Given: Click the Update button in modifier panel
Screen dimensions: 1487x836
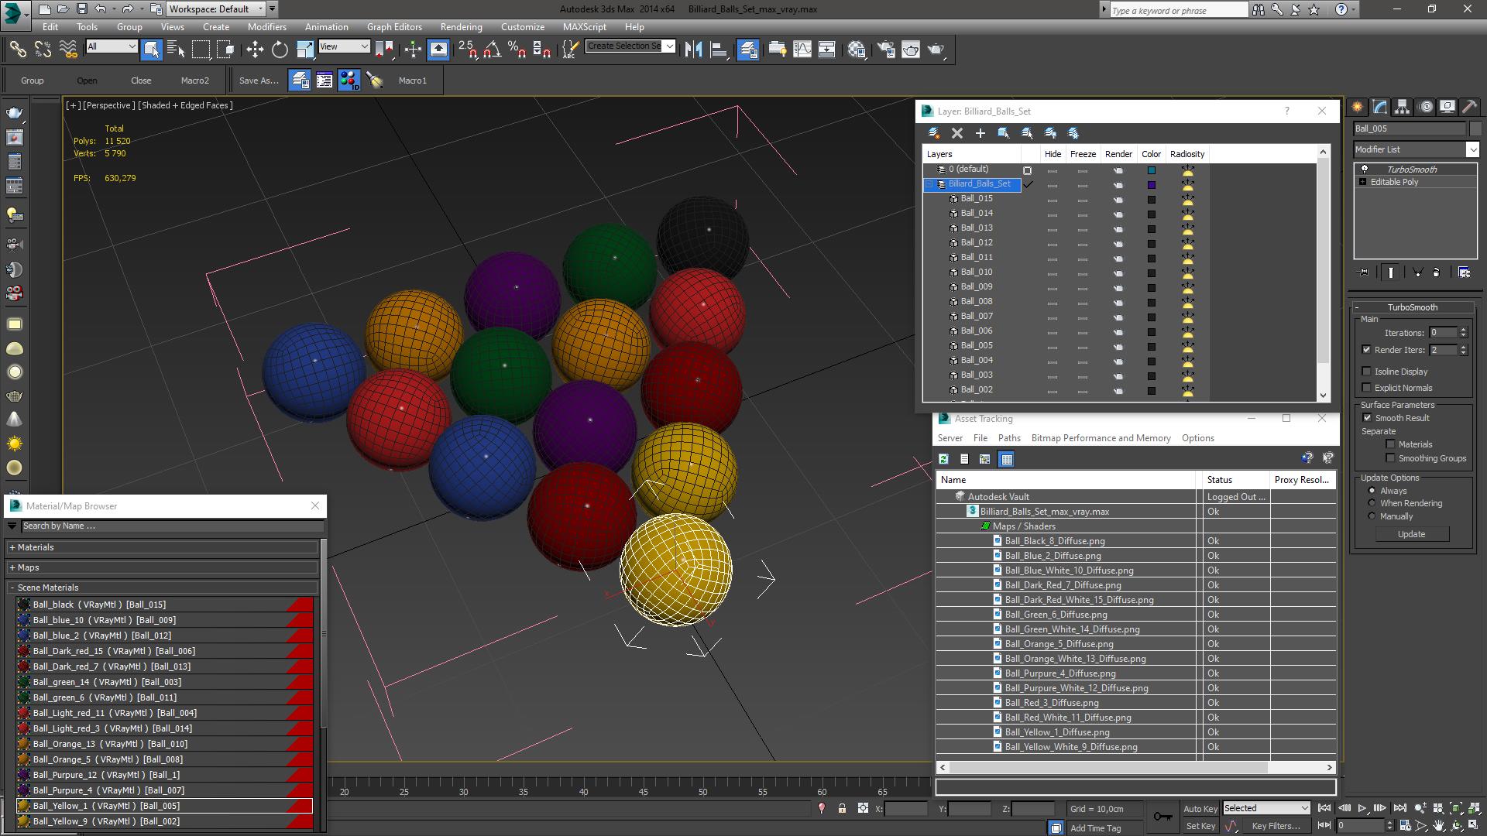Looking at the screenshot, I should [1413, 534].
